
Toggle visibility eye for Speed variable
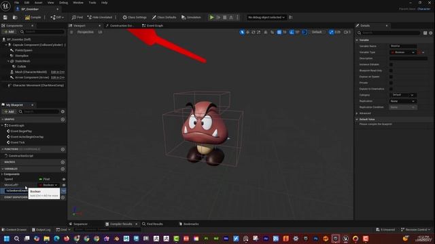64,179
